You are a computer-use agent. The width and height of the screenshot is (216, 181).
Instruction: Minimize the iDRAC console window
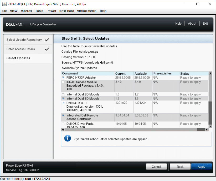click(x=186, y=4)
